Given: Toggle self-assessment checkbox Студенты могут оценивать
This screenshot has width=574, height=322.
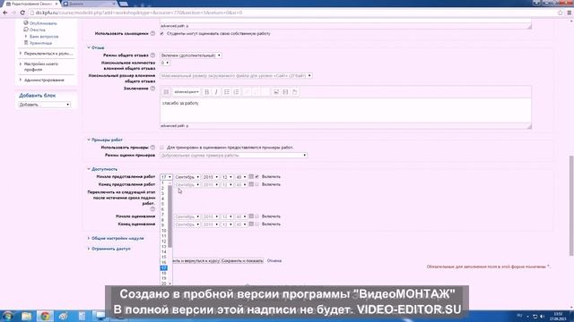Looking at the screenshot, I should click(x=161, y=34).
